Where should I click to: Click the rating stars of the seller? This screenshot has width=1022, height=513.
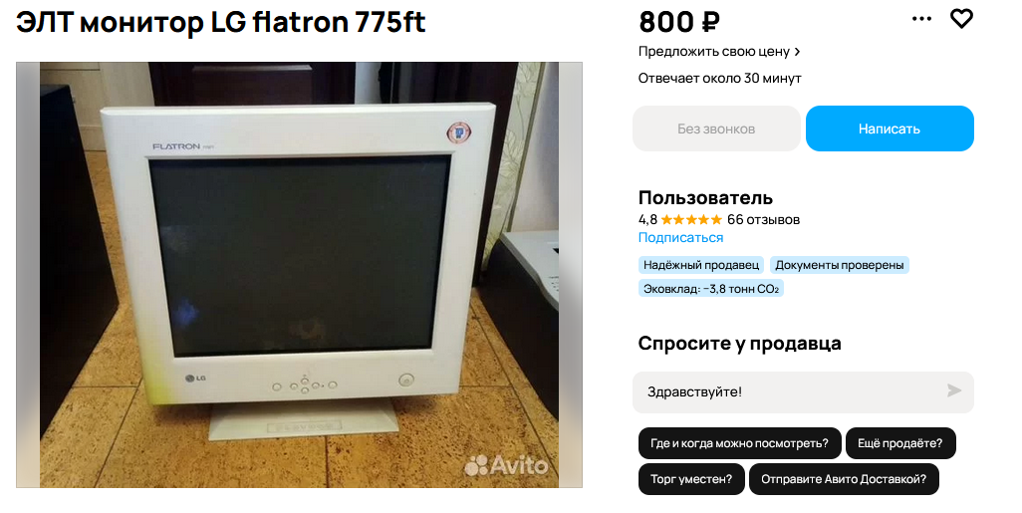point(691,220)
